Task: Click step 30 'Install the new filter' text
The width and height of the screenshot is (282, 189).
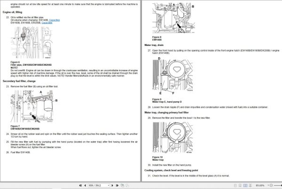Action: (x=172, y=165)
